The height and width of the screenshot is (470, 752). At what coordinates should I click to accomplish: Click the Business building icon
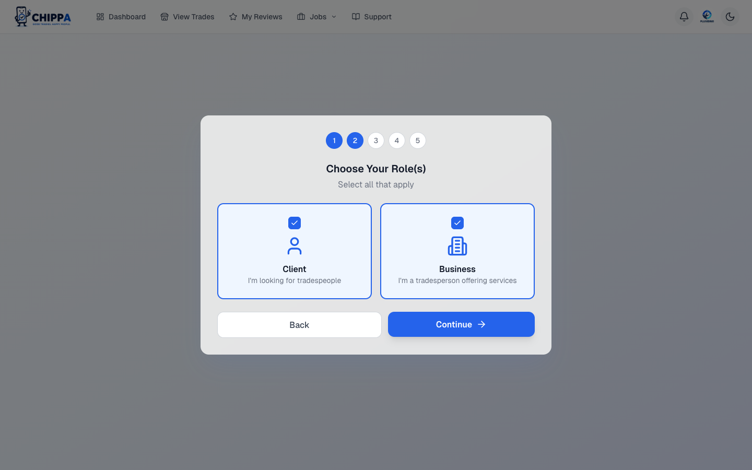[x=457, y=246]
